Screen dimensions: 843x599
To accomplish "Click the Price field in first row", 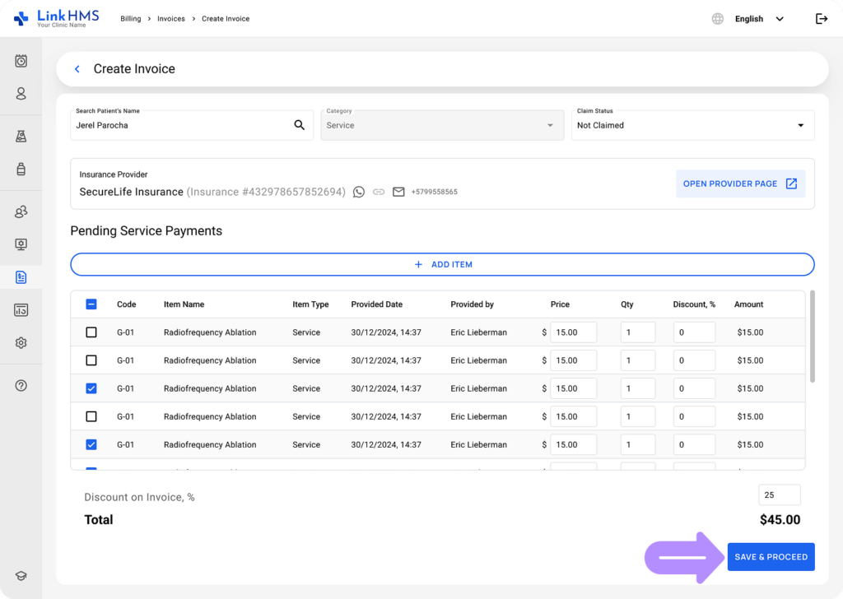I will 573,332.
